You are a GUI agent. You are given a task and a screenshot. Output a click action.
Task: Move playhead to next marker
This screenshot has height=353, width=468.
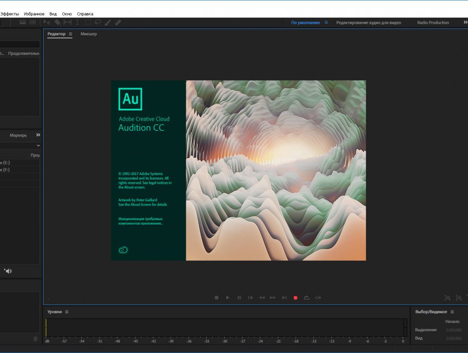click(x=285, y=297)
